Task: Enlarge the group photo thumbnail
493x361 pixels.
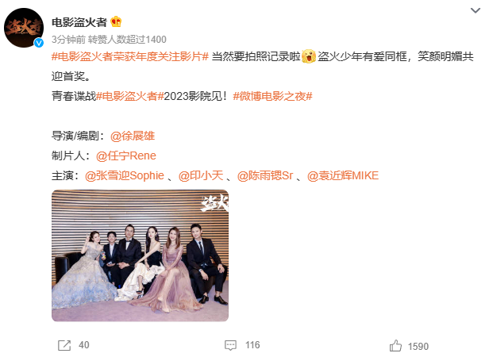Action: [x=141, y=255]
